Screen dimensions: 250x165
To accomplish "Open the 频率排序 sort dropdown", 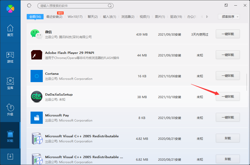I will click(x=229, y=17).
